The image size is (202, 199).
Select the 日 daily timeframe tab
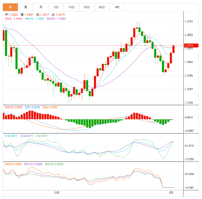tap(10, 7)
